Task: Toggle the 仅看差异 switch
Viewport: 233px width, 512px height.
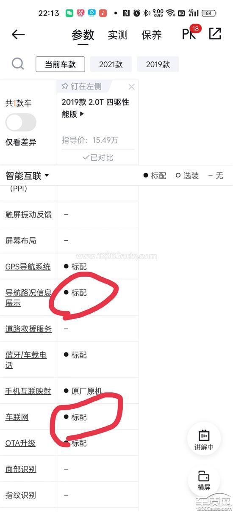Action: click(21, 123)
